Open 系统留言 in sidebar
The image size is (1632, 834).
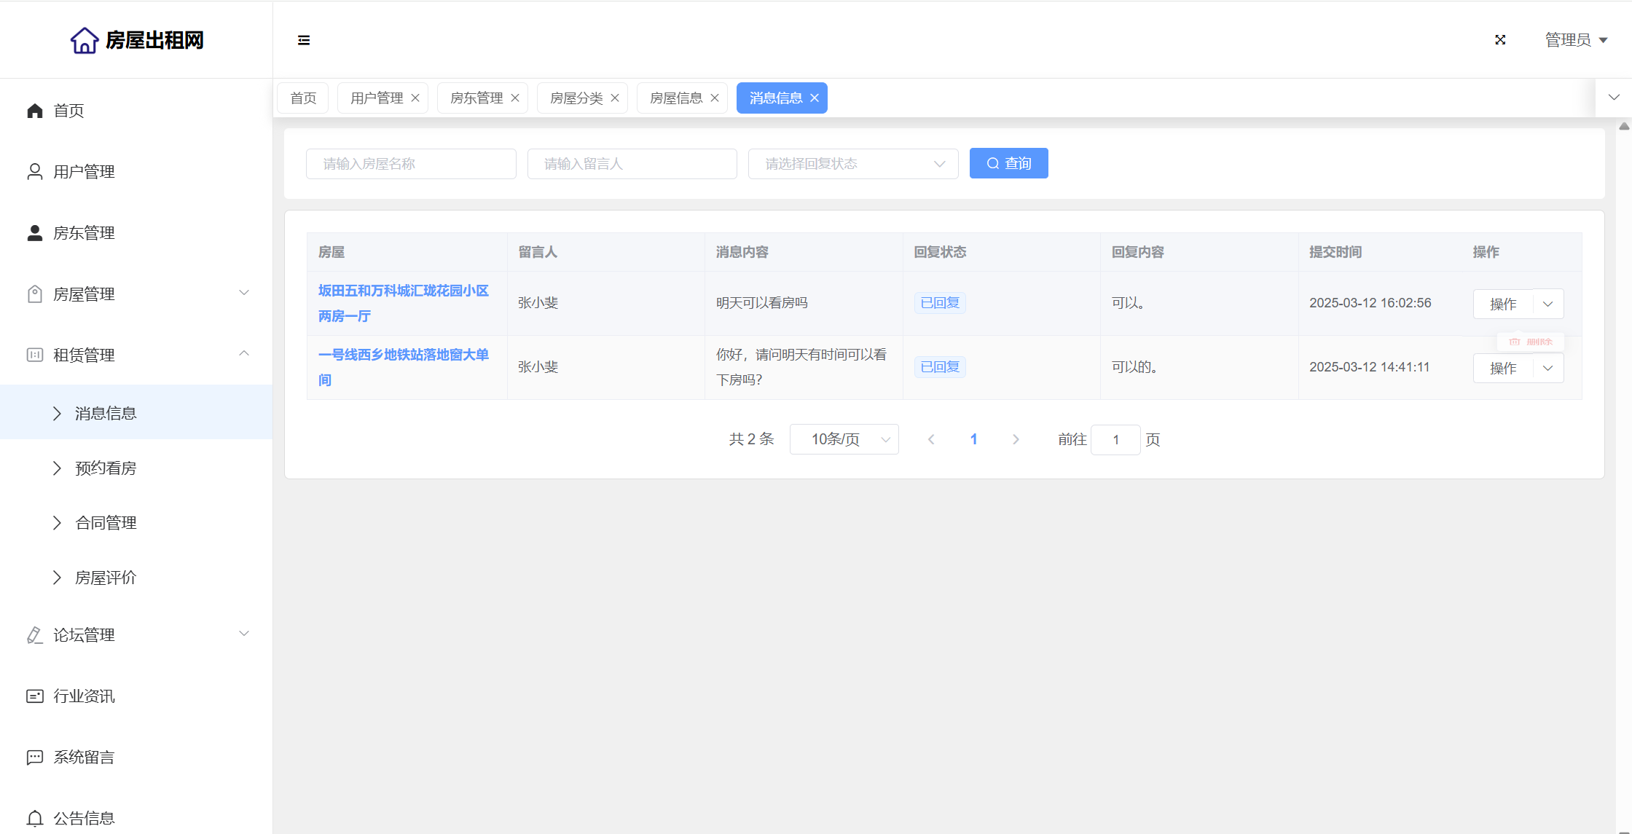pos(84,757)
